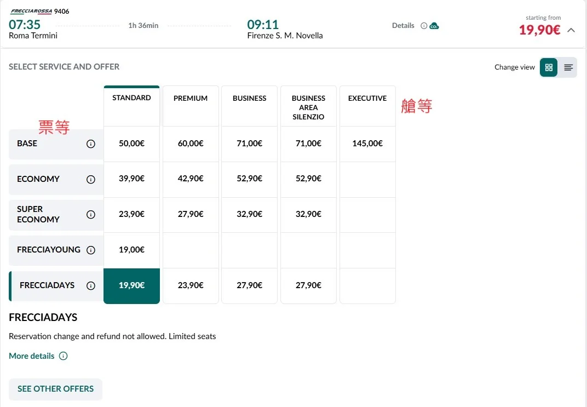The image size is (587, 407).
Task: Switch to list view layout
Action: [x=568, y=67]
